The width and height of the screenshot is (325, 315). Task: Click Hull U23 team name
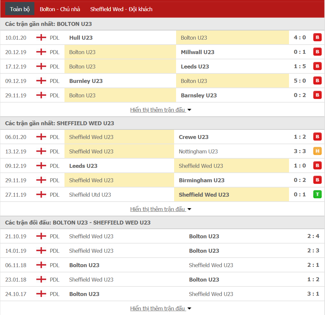point(81,38)
